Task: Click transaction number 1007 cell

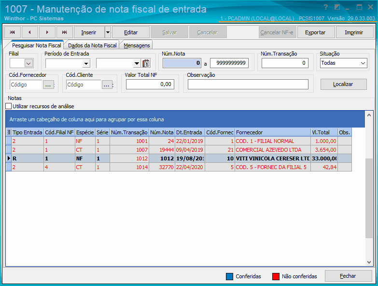Action: (129, 150)
